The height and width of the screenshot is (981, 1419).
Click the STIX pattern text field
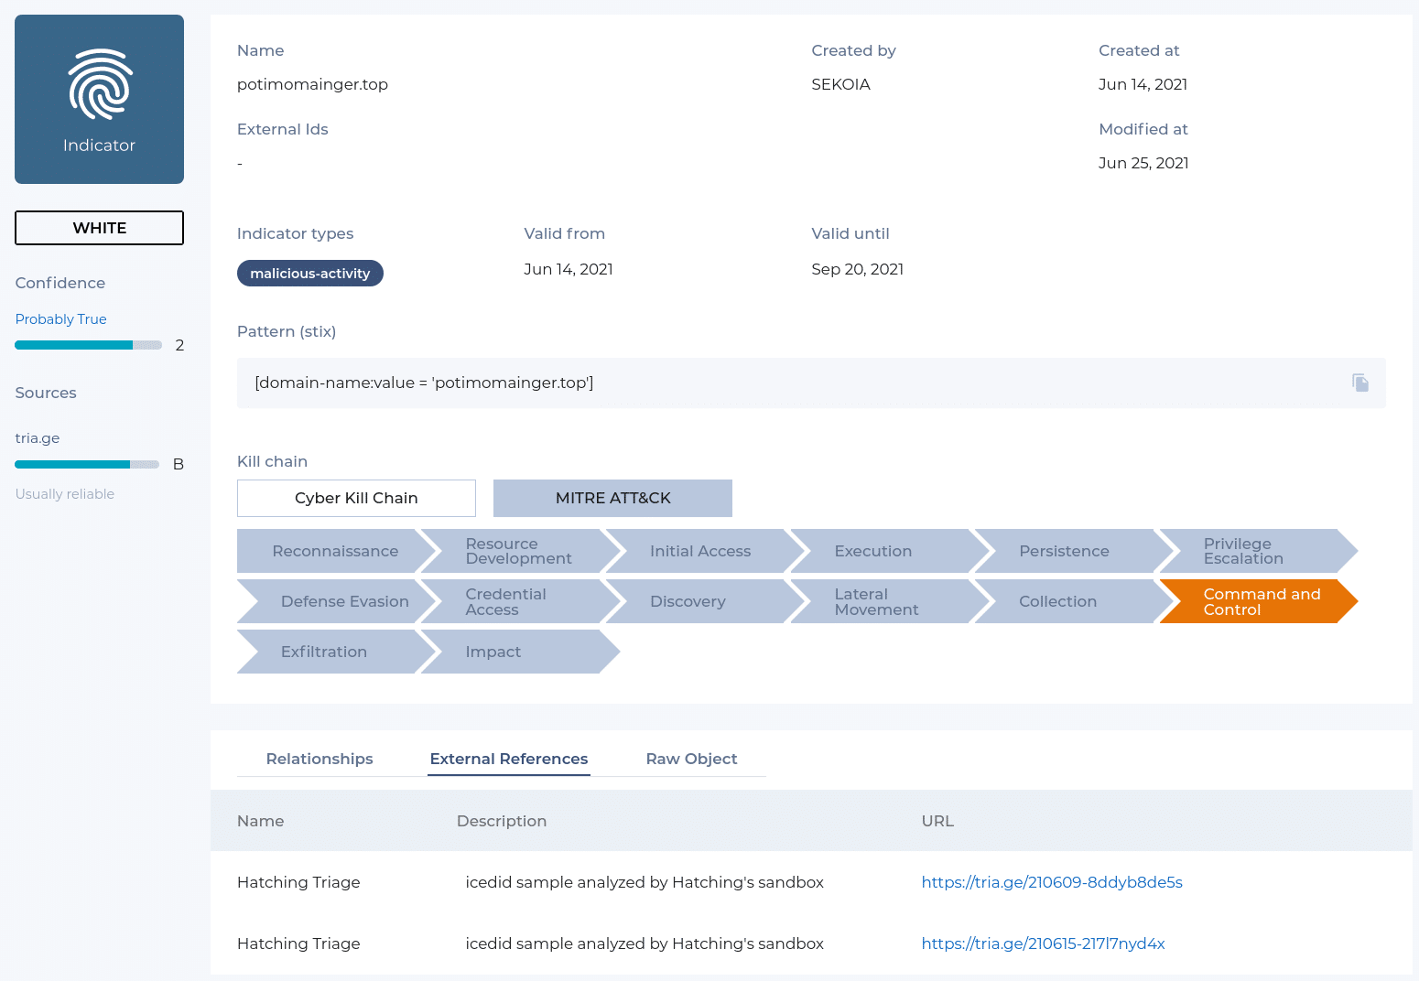tap(811, 383)
